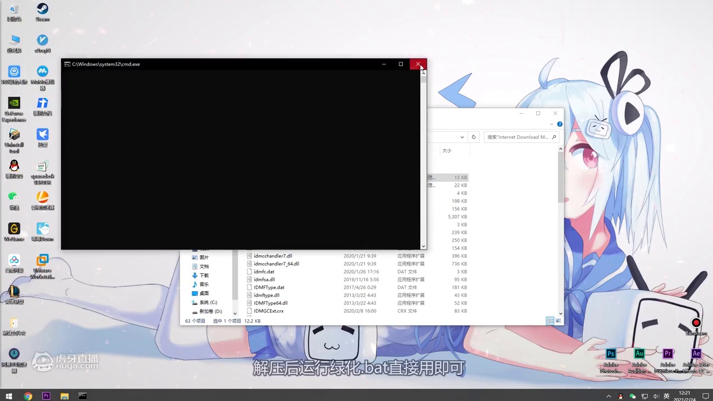
Task: Launch the v2rayN desktop shortcut
Action: [43, 43]
